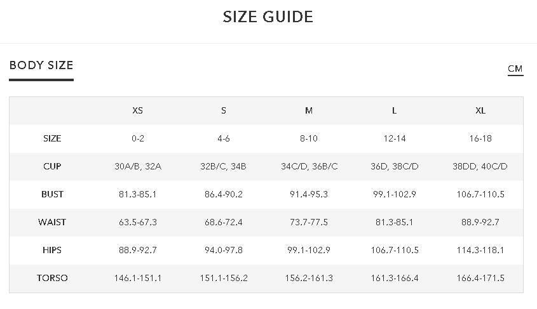Viewport: 537px width, 309px height.
Task: Click the 0-2 size cell
Action: (137, 138)
